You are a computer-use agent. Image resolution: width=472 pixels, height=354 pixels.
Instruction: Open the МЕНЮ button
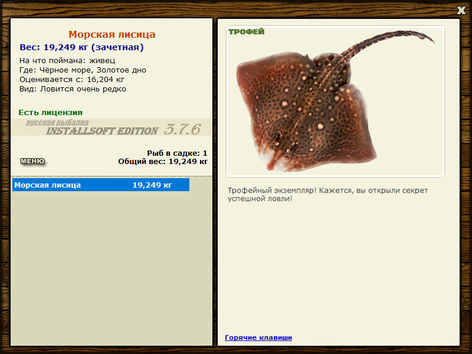pos(32,161)
